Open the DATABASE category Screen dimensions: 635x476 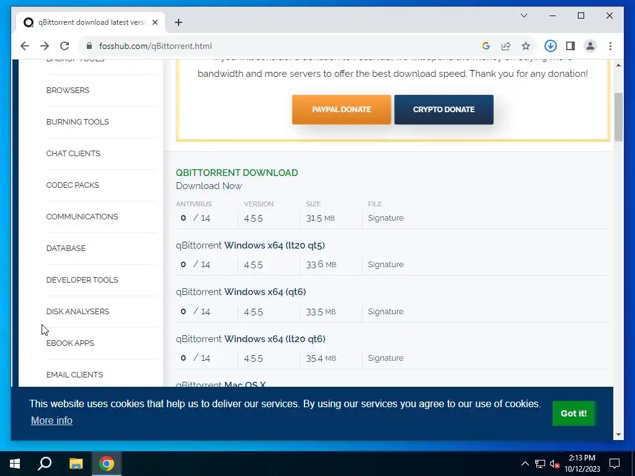pos(66,248)
